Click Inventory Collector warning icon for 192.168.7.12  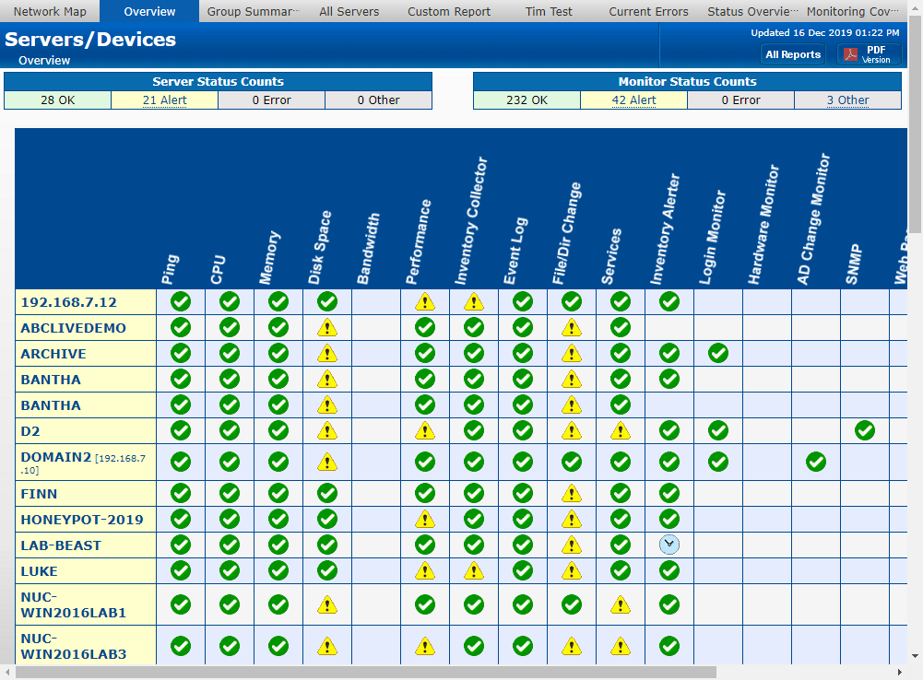[x=473, y=302]
